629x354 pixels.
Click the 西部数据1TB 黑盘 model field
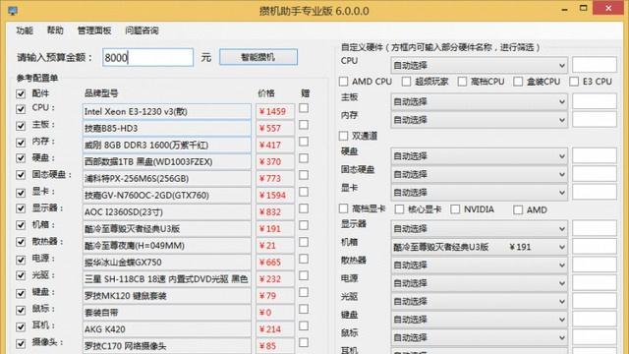pyautogui.click(x=166, y=161)
